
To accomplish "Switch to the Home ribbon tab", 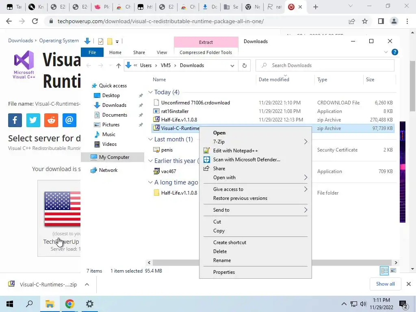I will pyautogui.click(x=115, y=52).
